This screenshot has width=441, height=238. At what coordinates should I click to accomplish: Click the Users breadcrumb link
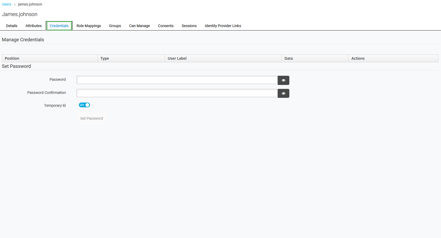tap(7, 4)
